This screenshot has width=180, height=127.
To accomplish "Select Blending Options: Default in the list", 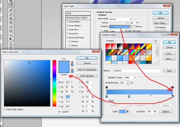I will (78, 18).
